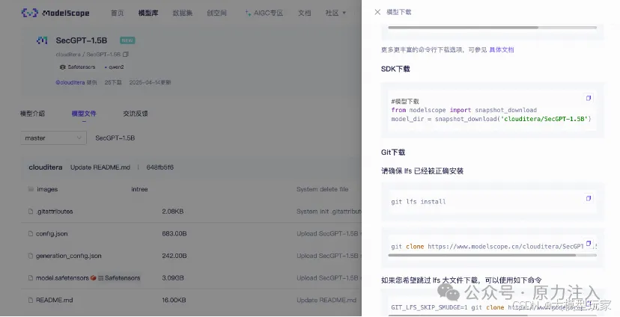620x317 pixels.
Task: Open AIGC专区 in the navigation bar
Action: (x=268, y=13)
